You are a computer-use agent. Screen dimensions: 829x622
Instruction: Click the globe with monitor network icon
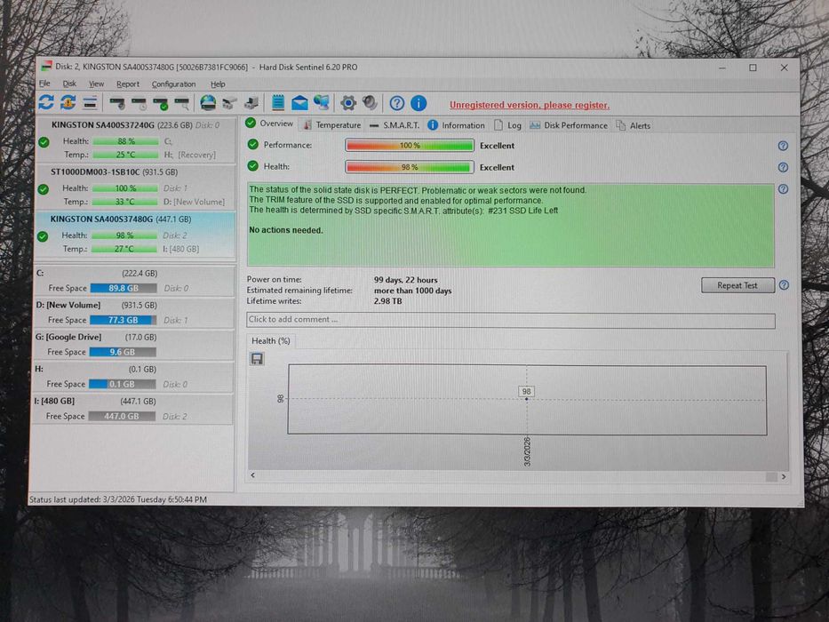(x=321, y=102)
